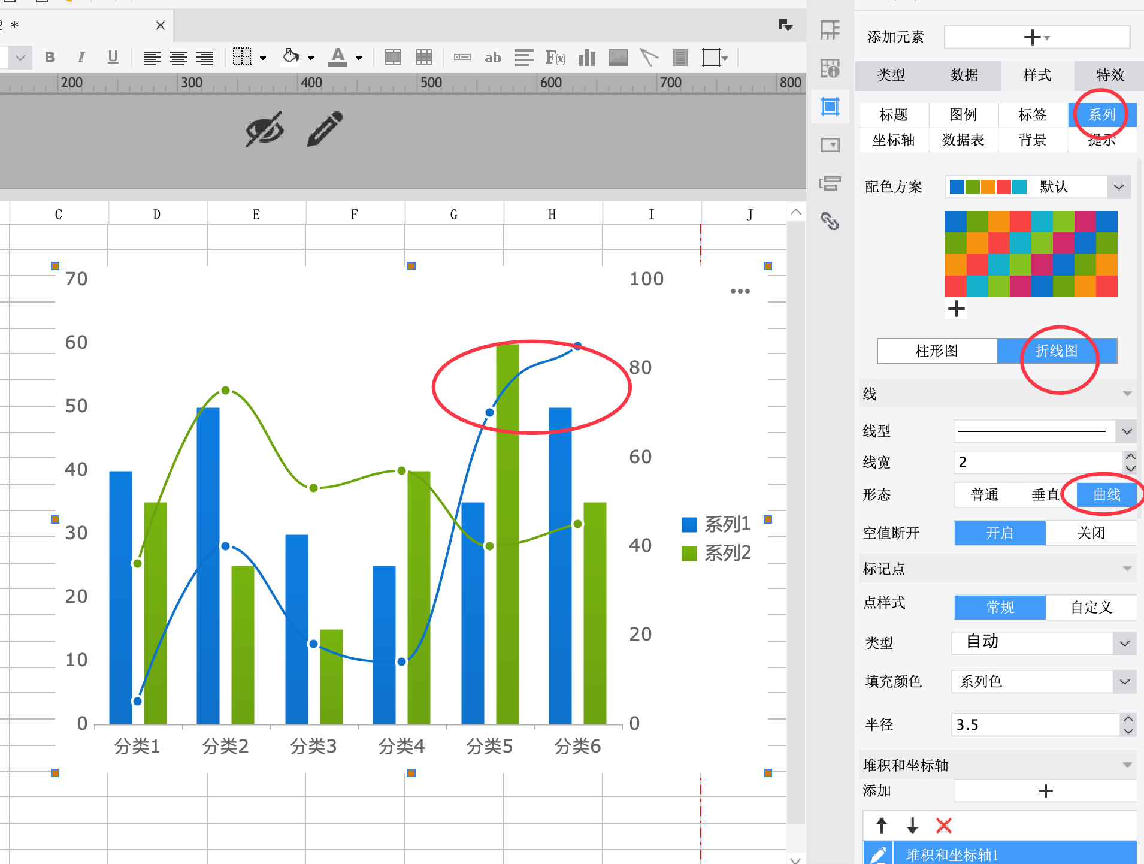Set line form to 曲线

tap(1107, 495)
